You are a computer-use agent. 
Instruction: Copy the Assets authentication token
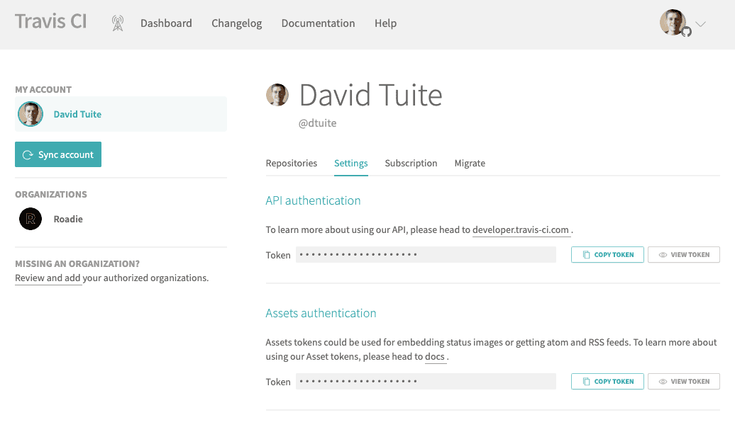point(607,382)
